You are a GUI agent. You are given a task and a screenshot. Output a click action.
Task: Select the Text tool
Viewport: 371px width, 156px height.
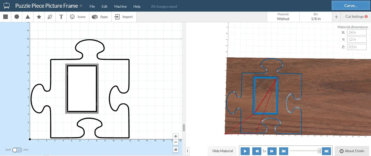tap(61, 17)
